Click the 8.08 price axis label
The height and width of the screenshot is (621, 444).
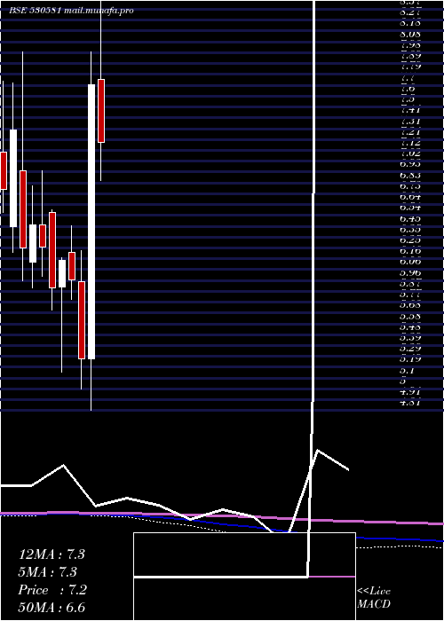[x=410, y=35]
